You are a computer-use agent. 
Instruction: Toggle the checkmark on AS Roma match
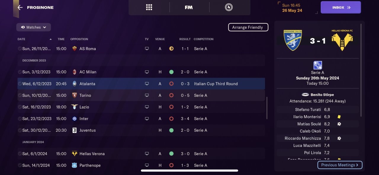tap(20, 49)
